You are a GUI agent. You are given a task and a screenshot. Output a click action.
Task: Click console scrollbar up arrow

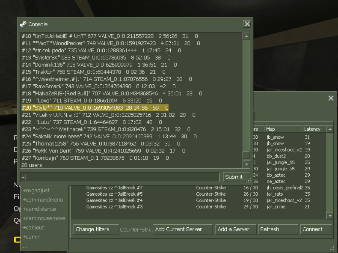coord(246,36)
